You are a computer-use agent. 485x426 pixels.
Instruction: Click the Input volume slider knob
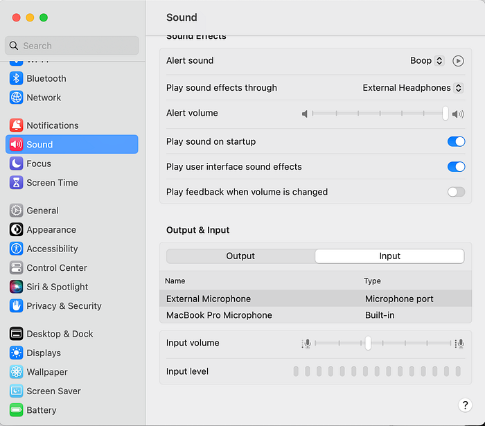coord(368,343)
